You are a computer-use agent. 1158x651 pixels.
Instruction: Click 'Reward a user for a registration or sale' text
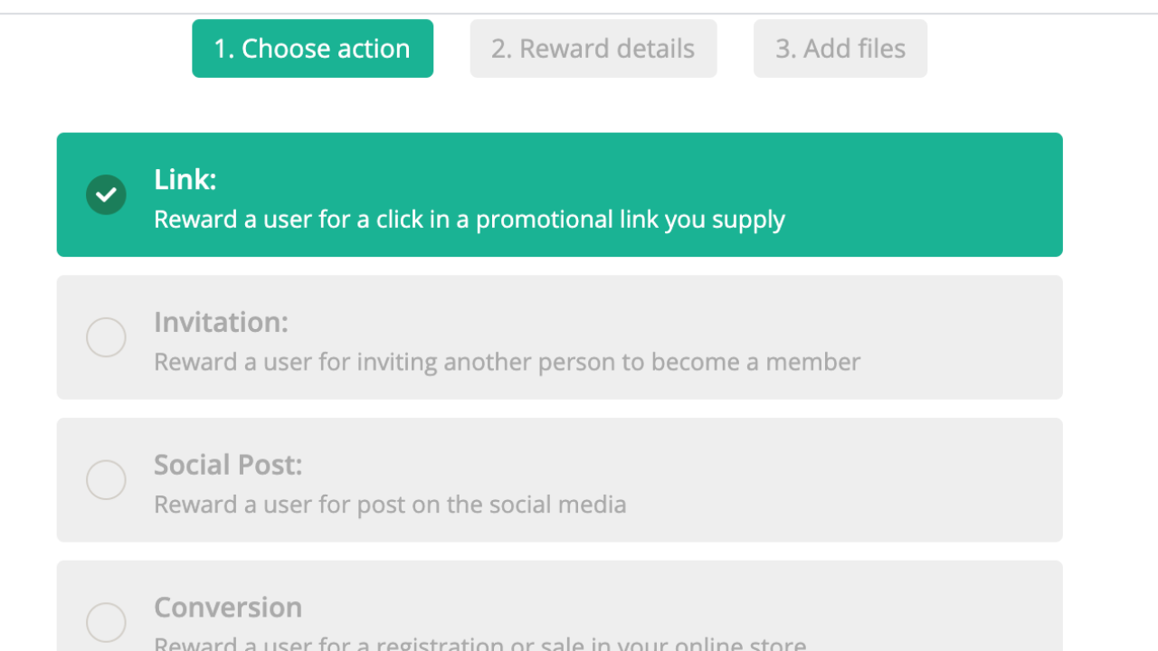(x=479, y=644)
